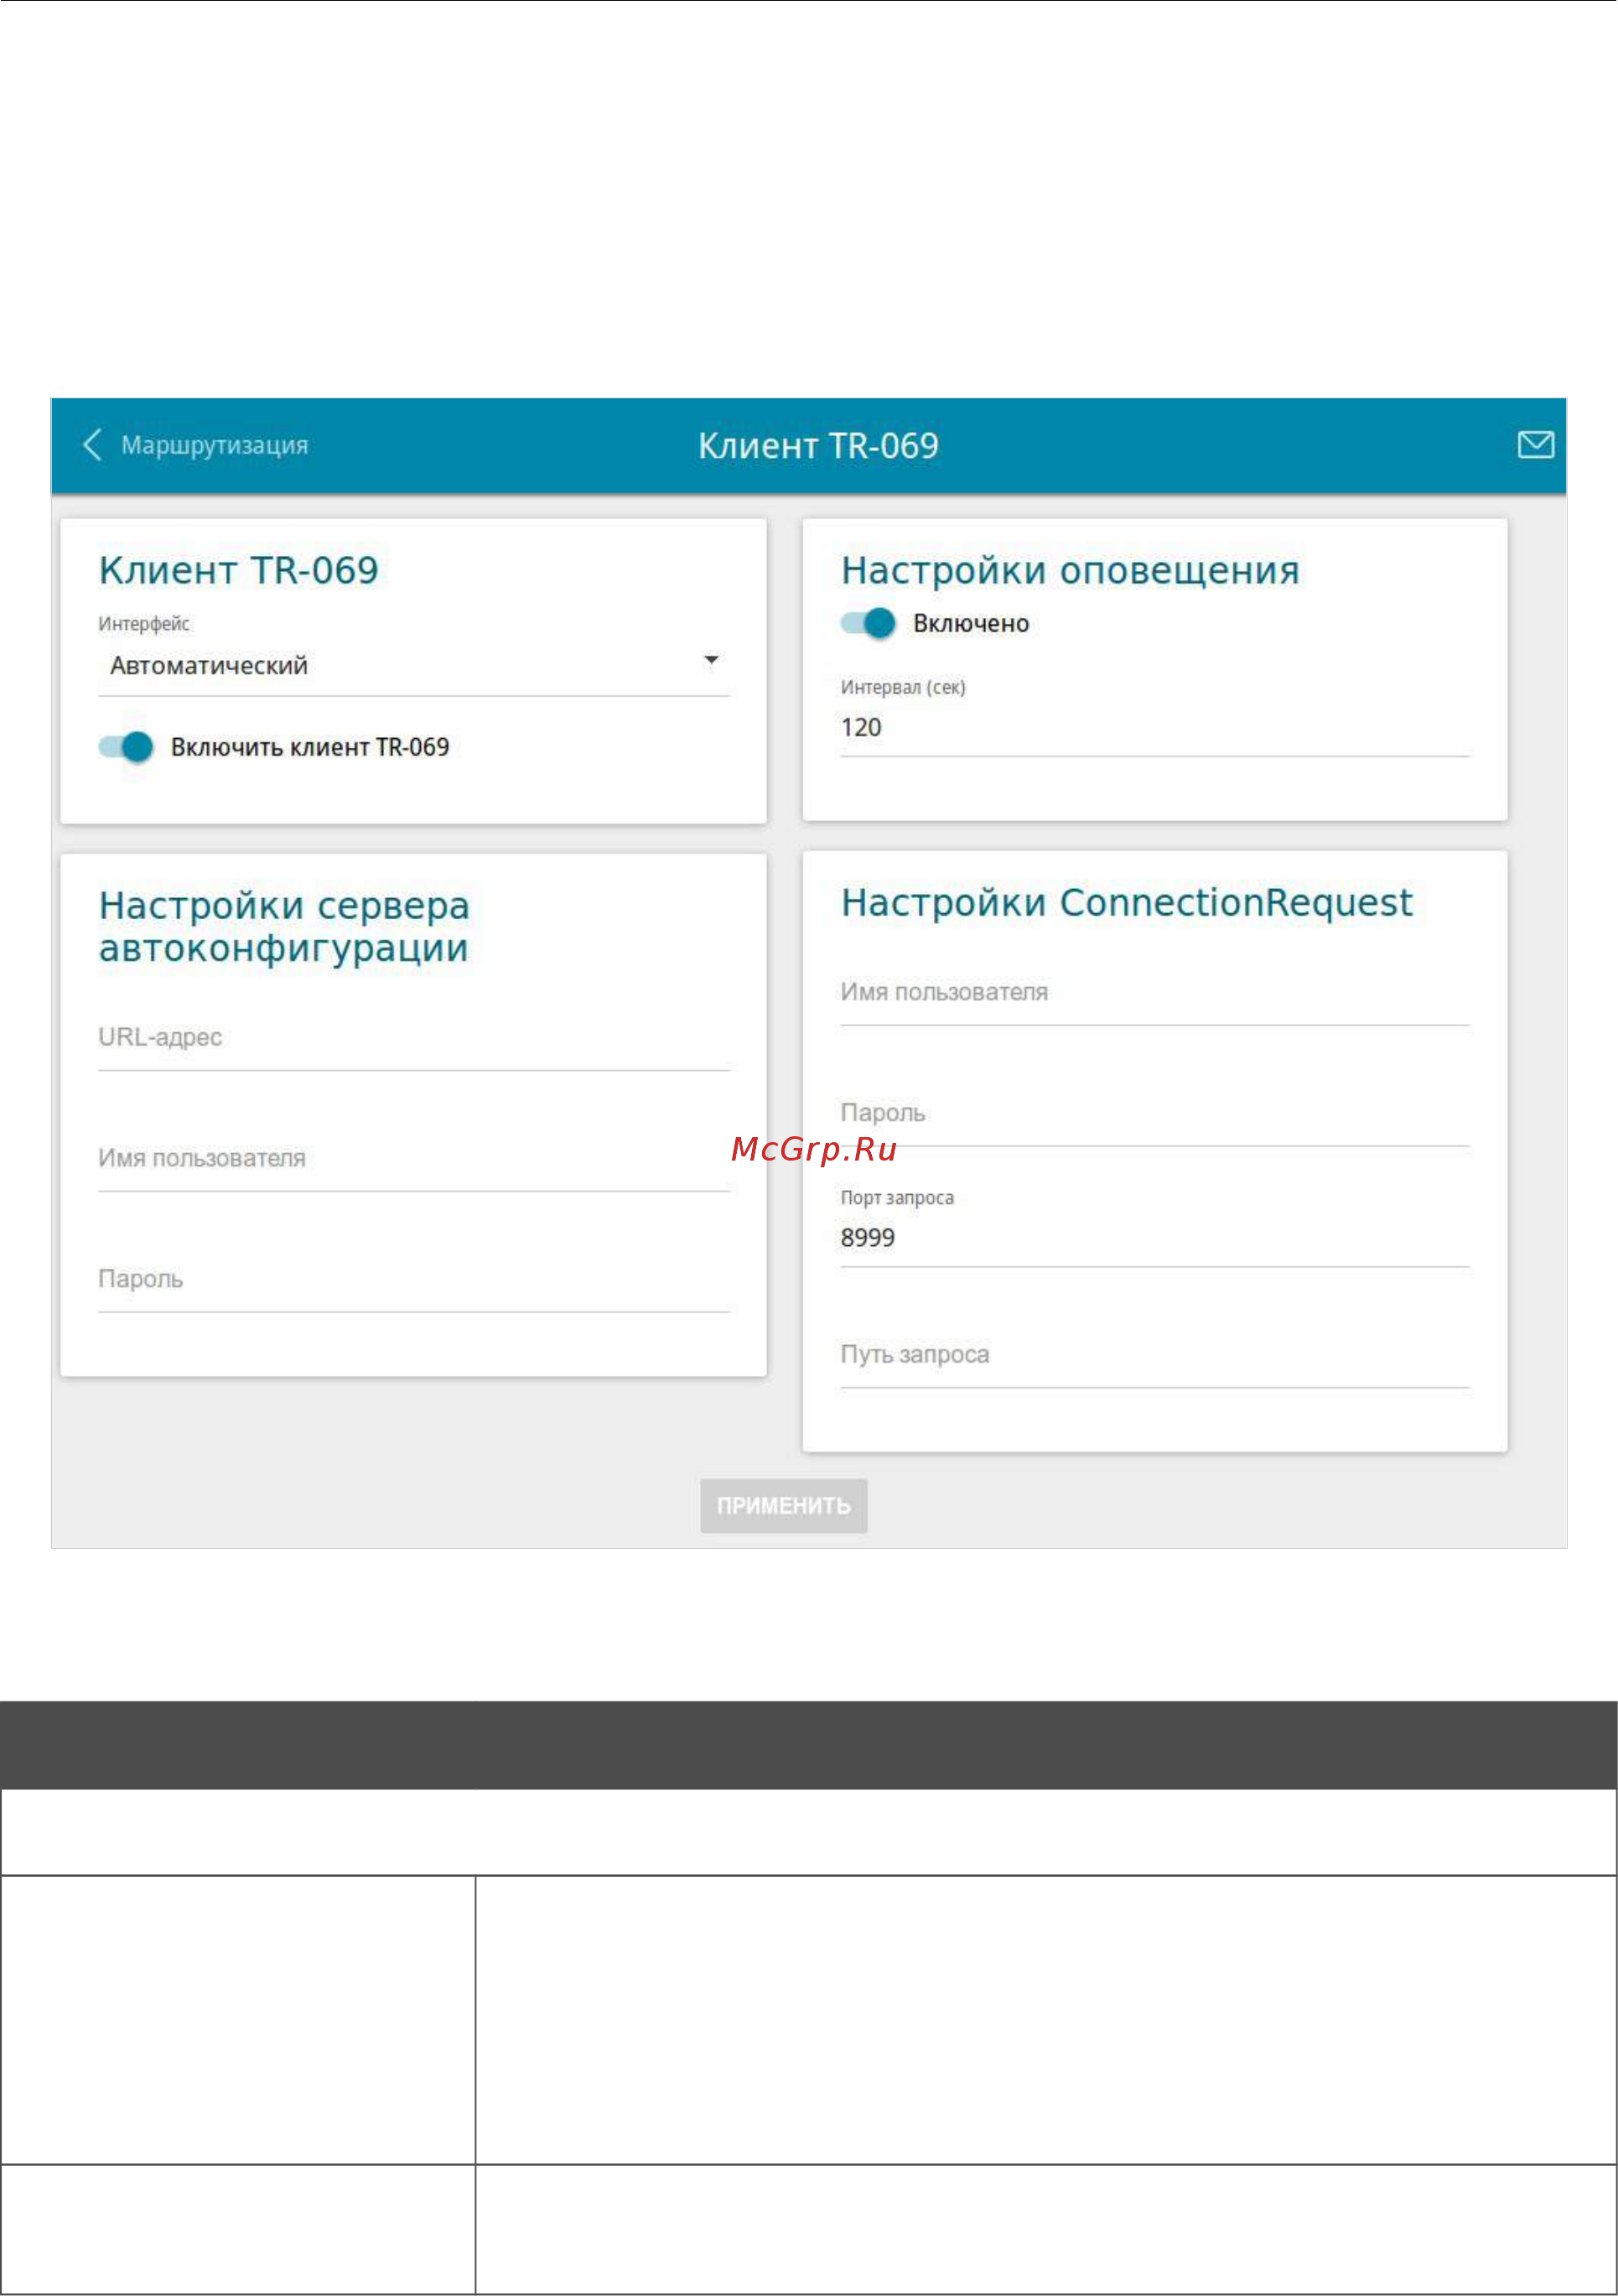Click the Настройки ConnectionRequest heading
1618x2296 pixels.
coord(1127,903)
